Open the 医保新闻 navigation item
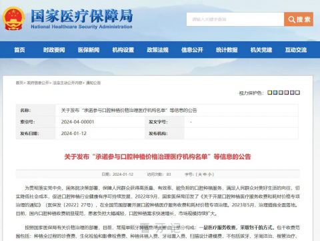 click(x=89, y=50)
